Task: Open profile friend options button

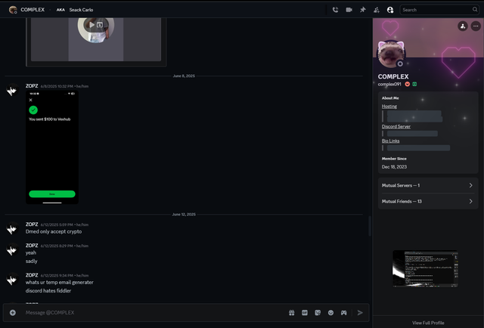Action: pos(462,26)
